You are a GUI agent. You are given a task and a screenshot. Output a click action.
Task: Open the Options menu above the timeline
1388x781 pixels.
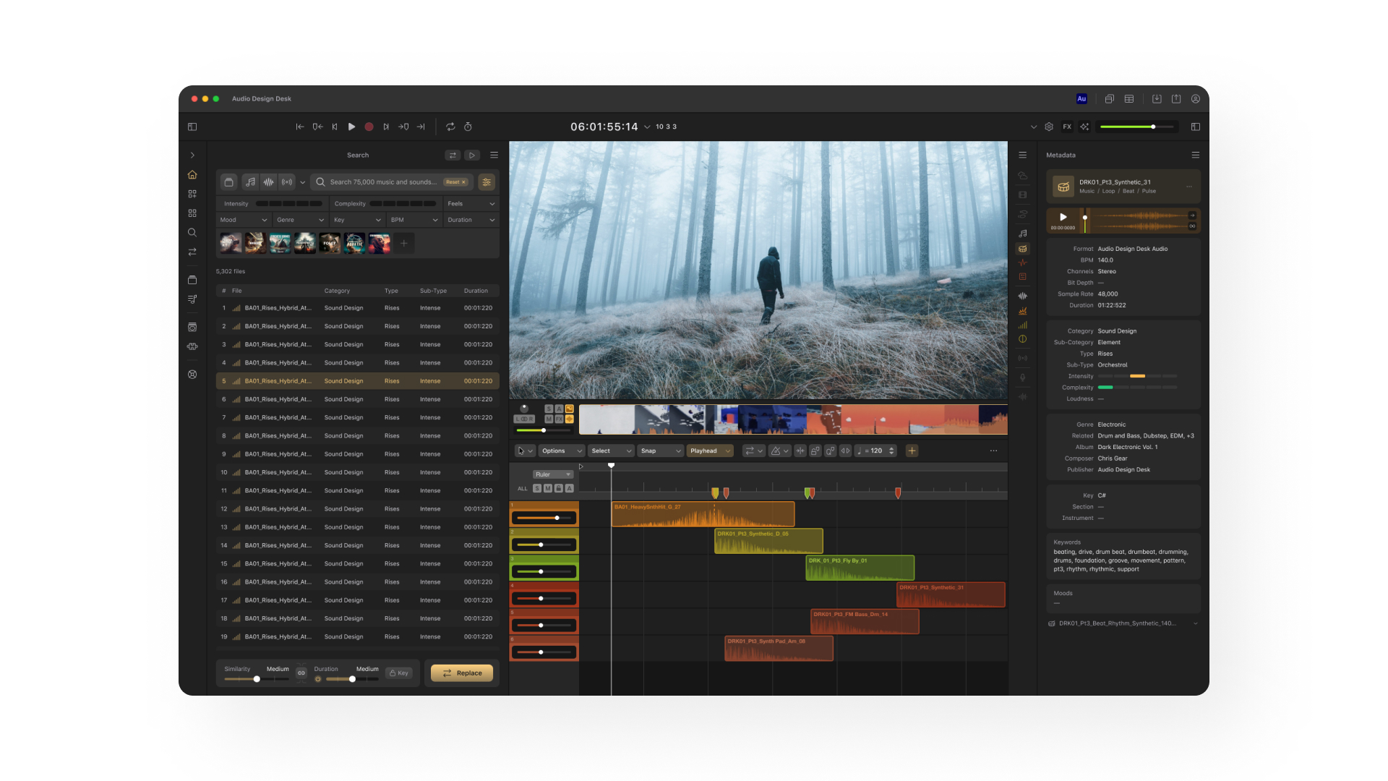[560, 451]
